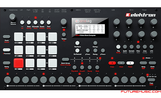Turn the Master Volume knob
Viewport: 161px width, 98px height.
[13, 17]
